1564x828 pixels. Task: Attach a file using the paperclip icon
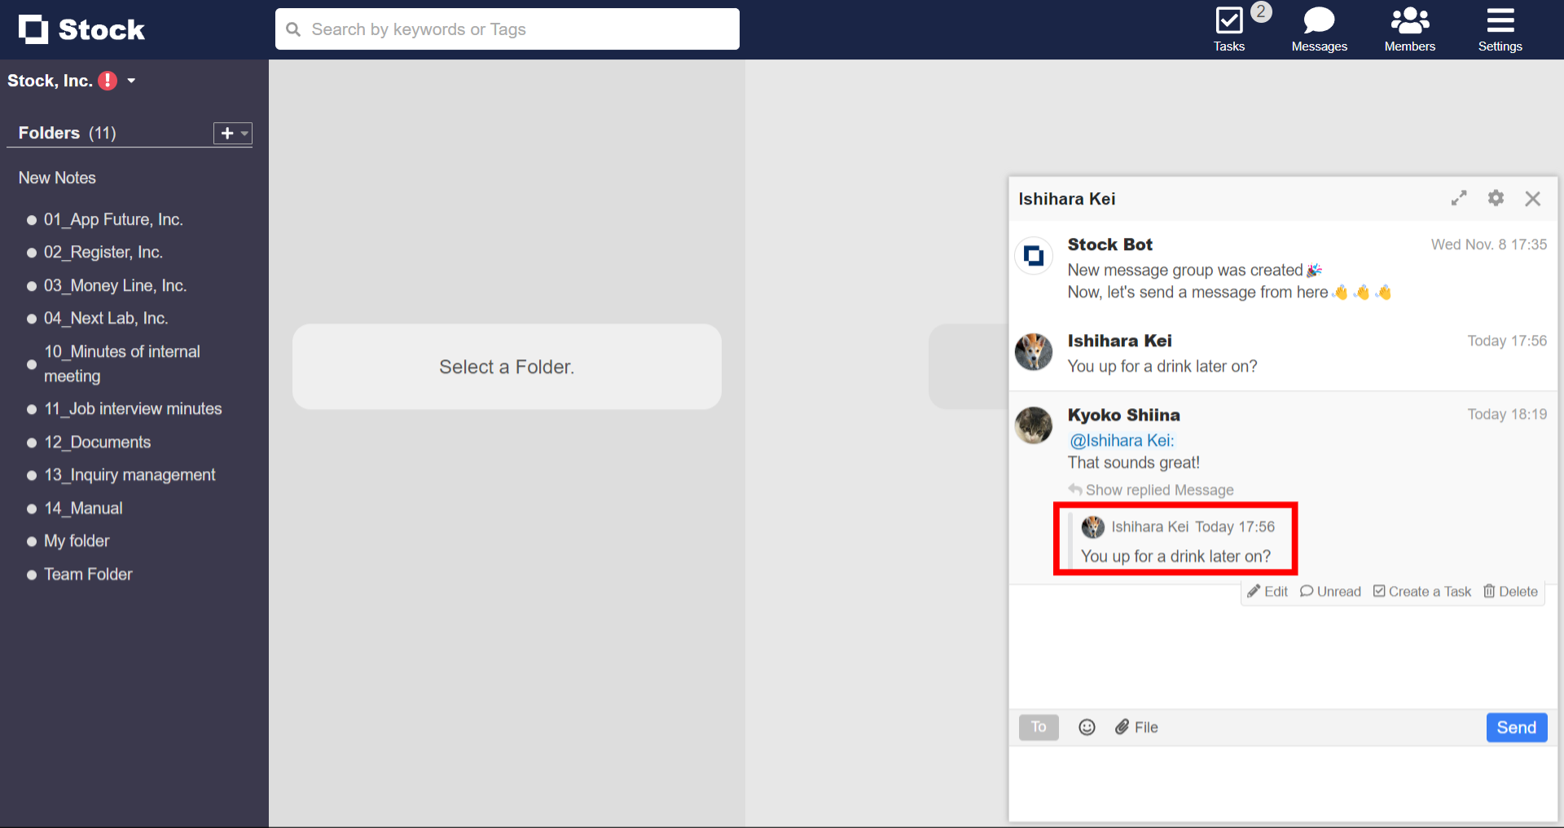[1124, 727]
